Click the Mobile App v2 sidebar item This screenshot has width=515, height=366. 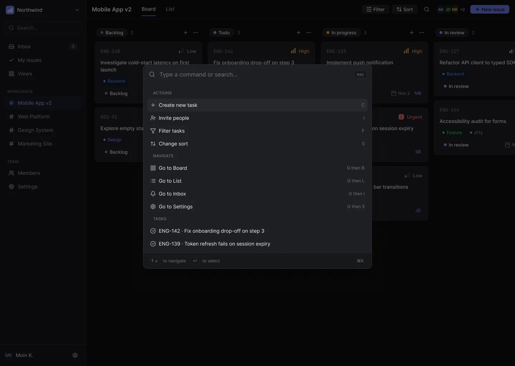pyautogui.click(x=43, y=103)
